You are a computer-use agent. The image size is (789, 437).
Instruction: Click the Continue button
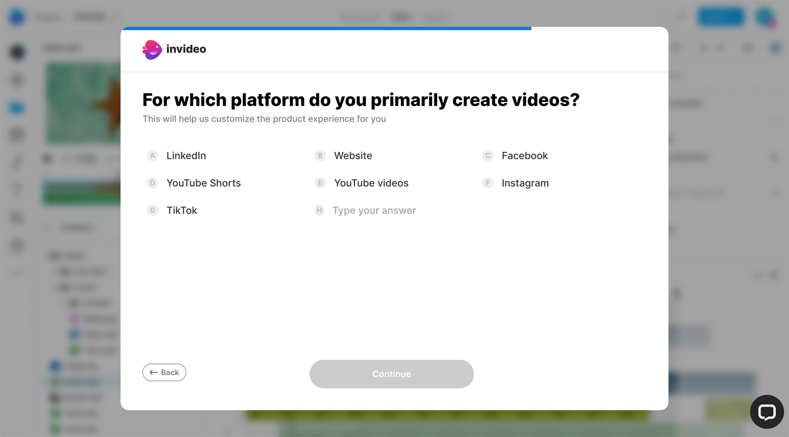(391, 374)
